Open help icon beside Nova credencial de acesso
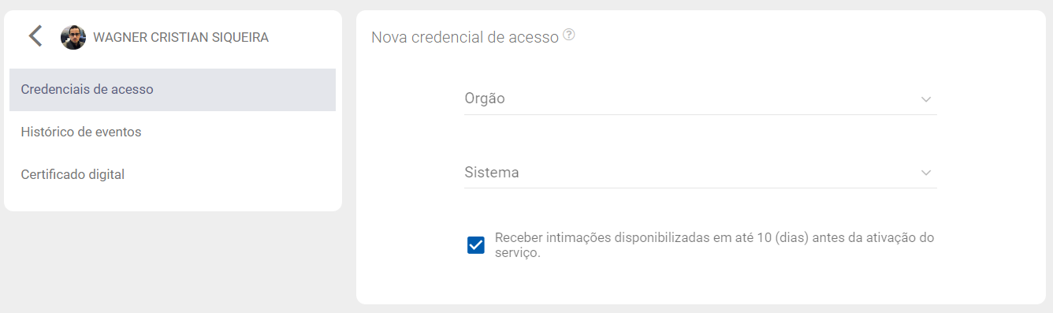The width and height of the screenshot is (1053, 313). (x=569, y=35)
